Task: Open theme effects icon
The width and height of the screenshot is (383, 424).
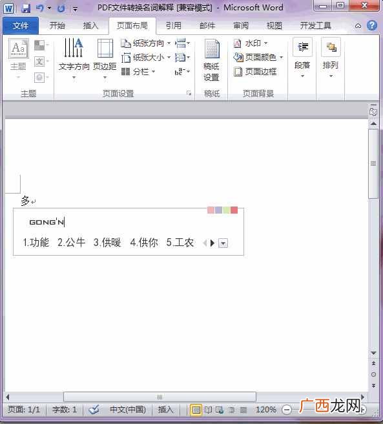Action: (41, 78)
